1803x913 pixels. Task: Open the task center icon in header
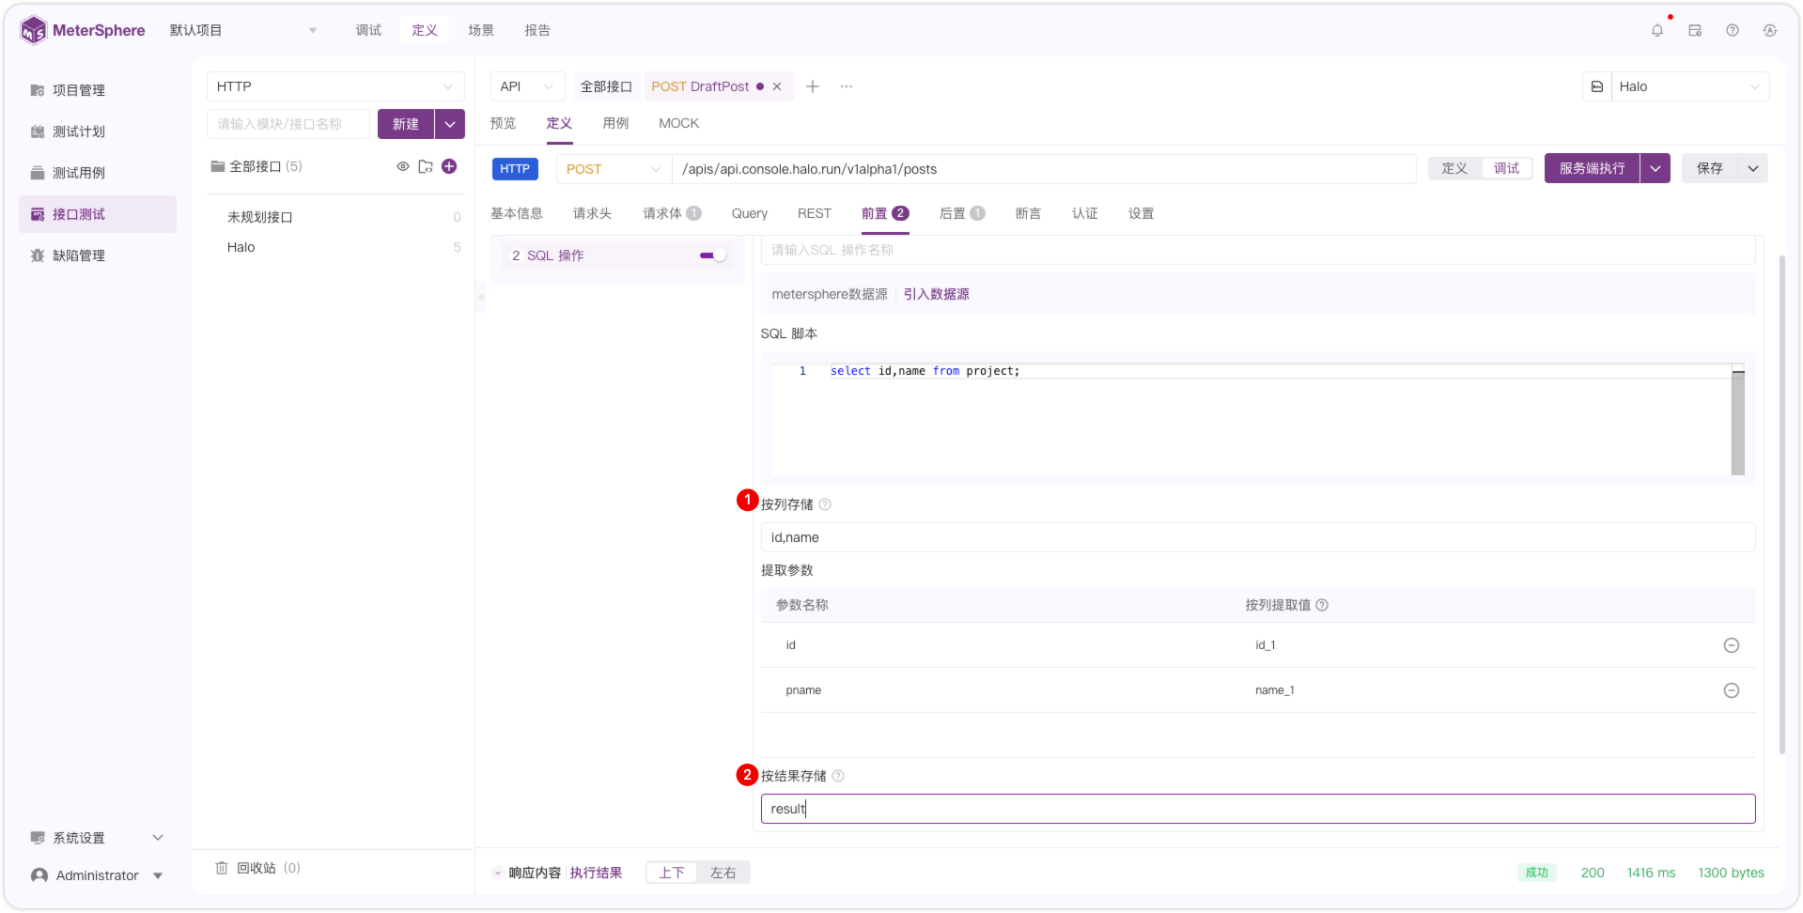tap(1694, 30)
